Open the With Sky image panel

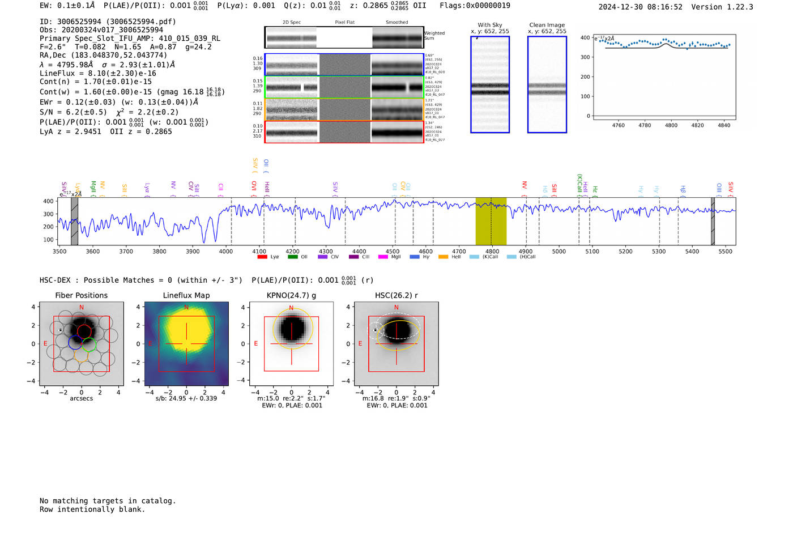click(490, 84)
